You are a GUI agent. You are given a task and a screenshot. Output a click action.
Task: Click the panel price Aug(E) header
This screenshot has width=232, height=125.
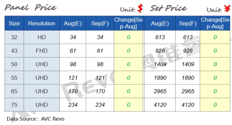[x=73, y=23]
